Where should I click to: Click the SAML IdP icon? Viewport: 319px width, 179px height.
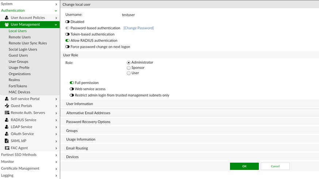pyautogui.click(x=7, y=141)
